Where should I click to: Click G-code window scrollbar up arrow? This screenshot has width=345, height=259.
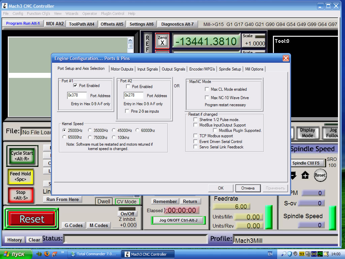click(x=130, y=40)
